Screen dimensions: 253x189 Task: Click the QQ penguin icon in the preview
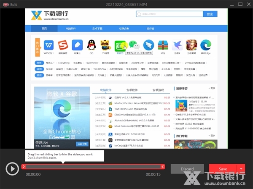92,45
